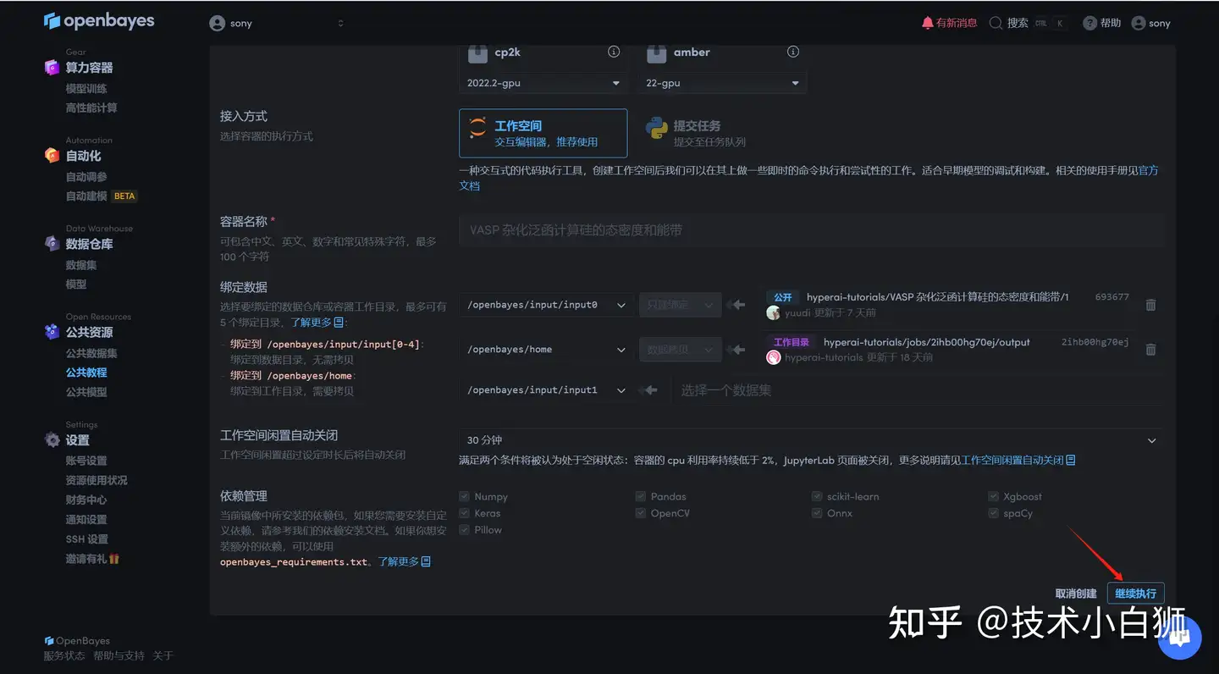Toggle the Xgboost dependency checkbox
Image resolution: width=1219 pixels, height=674 pixels.
point(993,497)
